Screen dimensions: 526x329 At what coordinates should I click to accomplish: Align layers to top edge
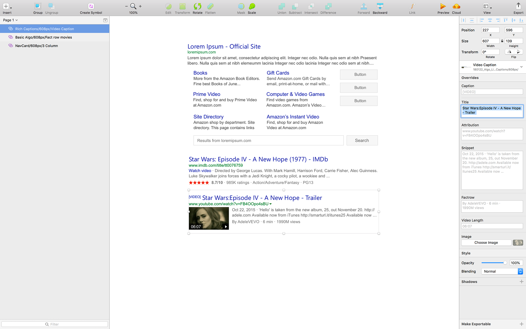tap(506, 20)
